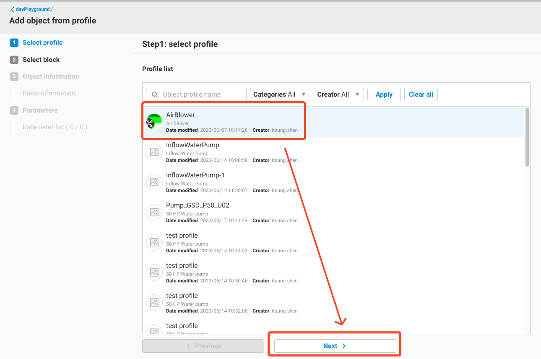This screenshot has width=541, height=359.
Task: Navigate back via devPlayground breadcrumb
Action: 34,9
